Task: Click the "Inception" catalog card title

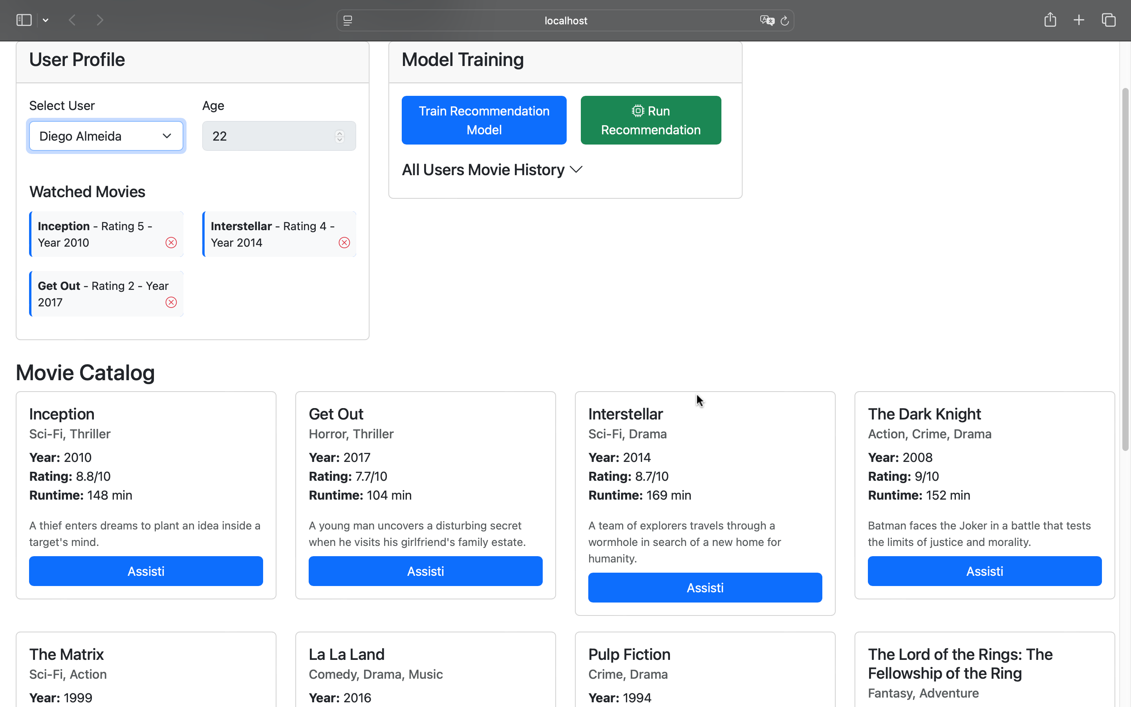Action: point(62,414)
